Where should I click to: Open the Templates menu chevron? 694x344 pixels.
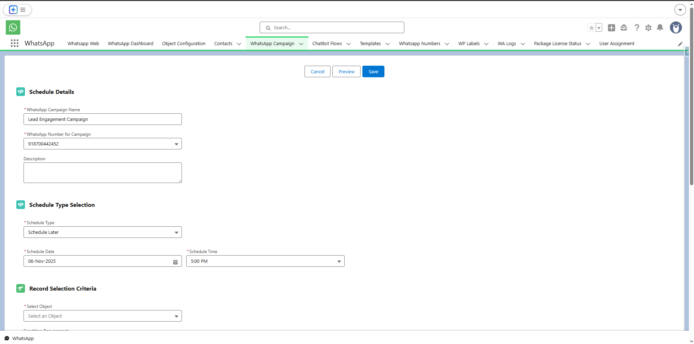[x=387, y=44]
